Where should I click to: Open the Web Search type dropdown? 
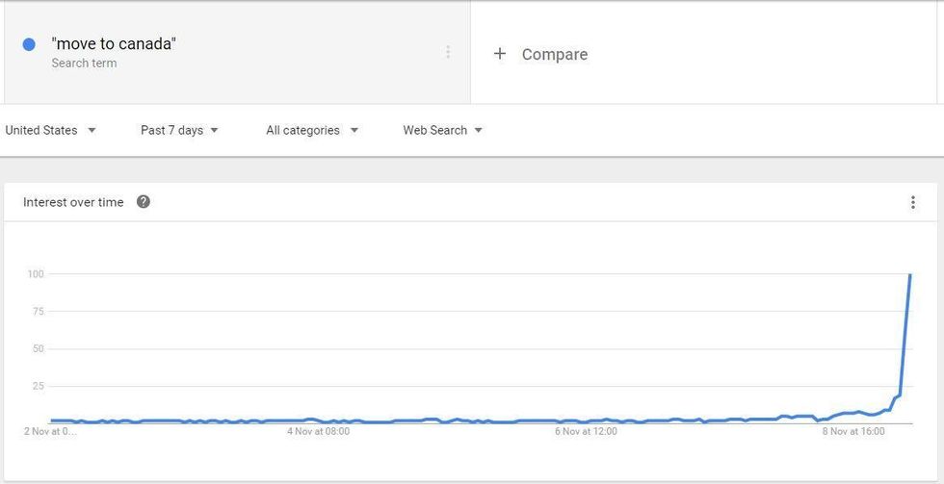[442, 131]
